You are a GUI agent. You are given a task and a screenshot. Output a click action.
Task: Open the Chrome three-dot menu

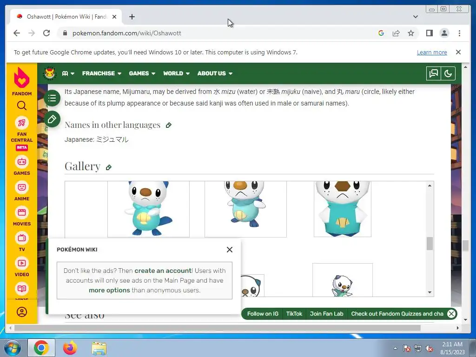[x=459, y=33]
